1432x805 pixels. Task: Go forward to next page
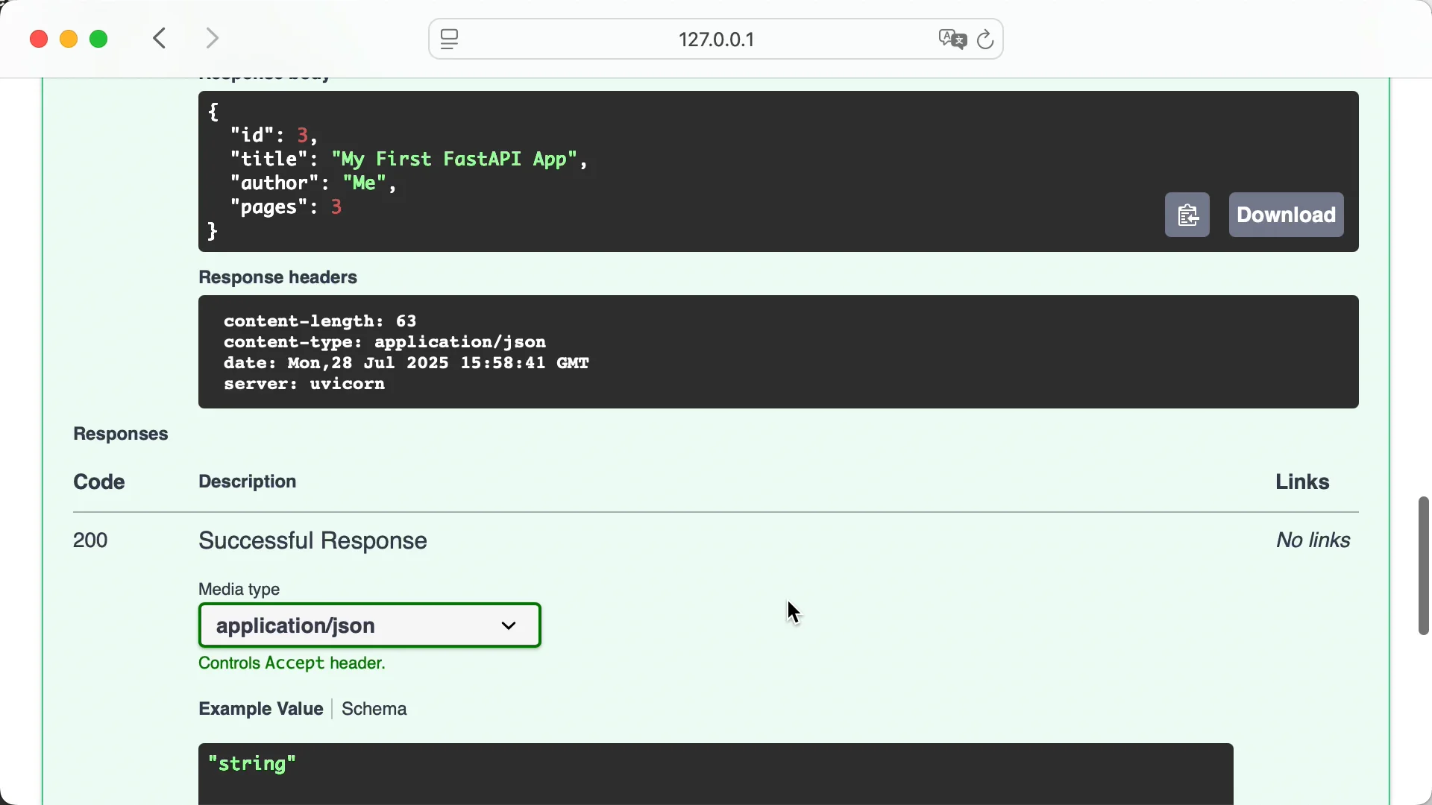point(213,39)
